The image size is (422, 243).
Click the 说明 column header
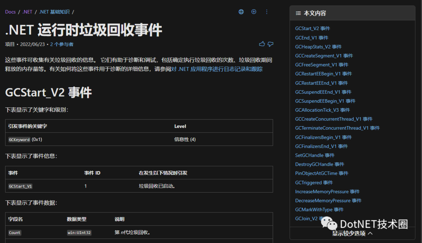click(119, 219)
